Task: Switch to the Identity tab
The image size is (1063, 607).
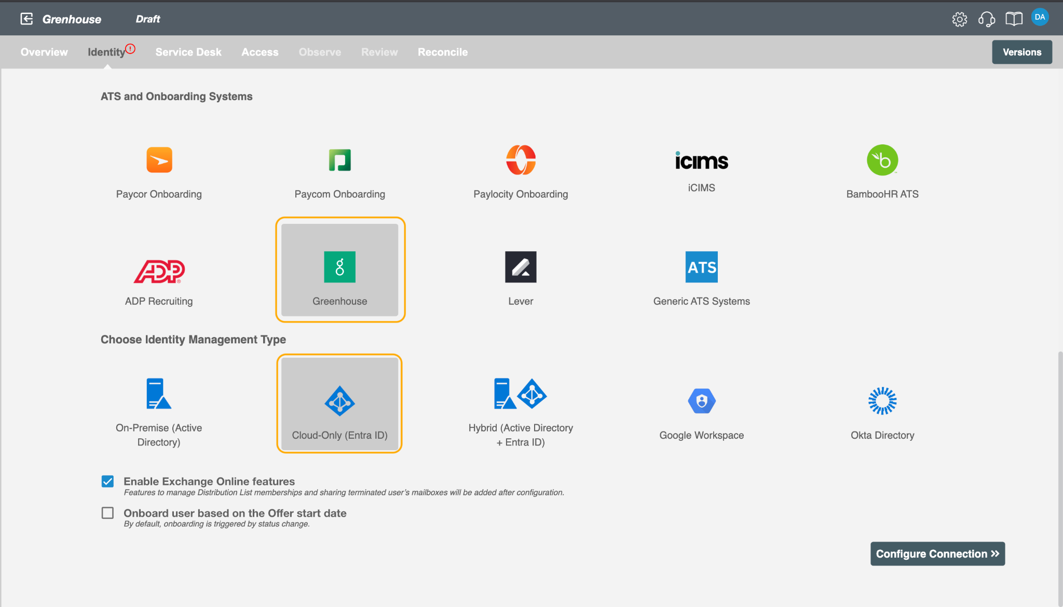Action: pyautogui.click(x=106, y=52)
